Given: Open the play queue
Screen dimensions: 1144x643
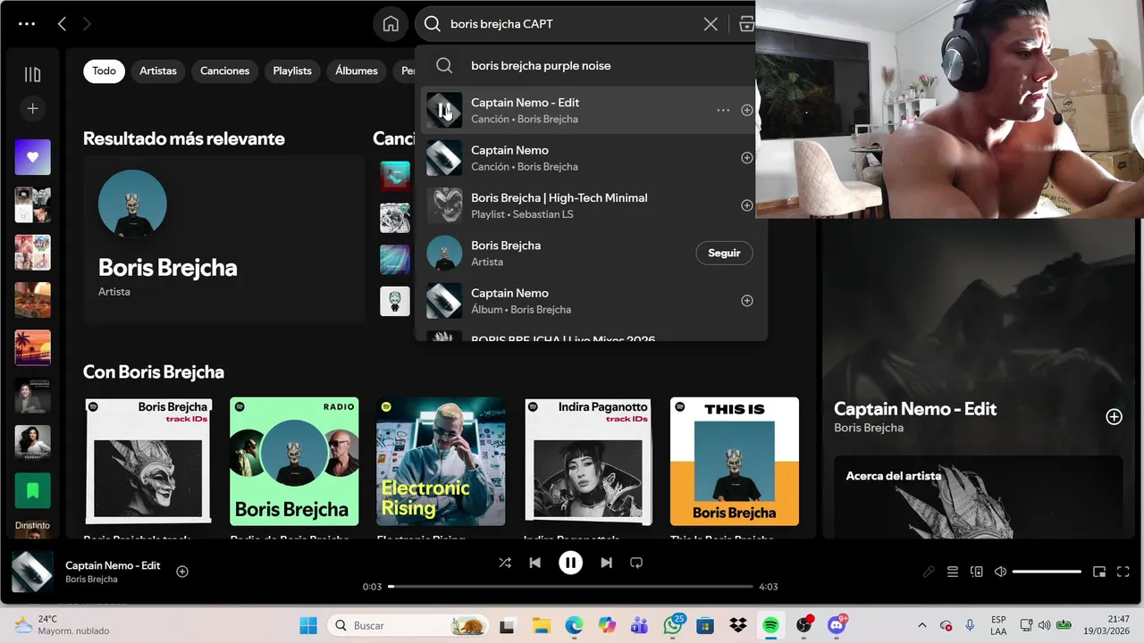Looking at the screenshot, I should click(x=953, y=572).
